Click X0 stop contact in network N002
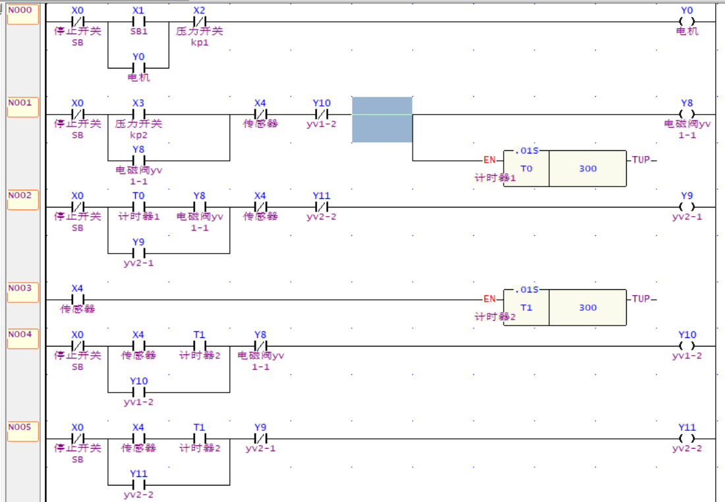The width and height of the screenshot is (725, 502). point(77,207)
